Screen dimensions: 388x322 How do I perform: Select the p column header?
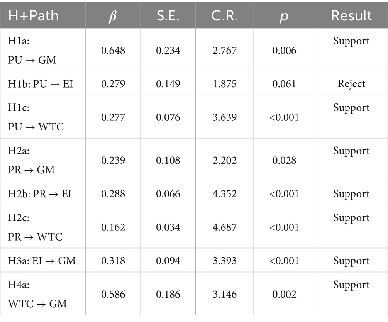[284, 16]
